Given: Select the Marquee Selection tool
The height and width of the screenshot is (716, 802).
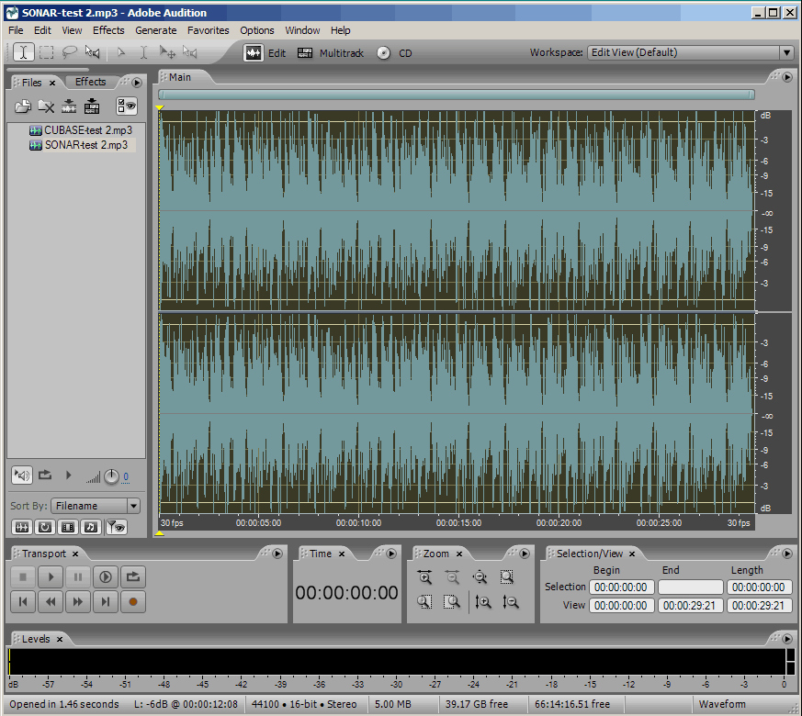Looking at the screenshot, I should 46,52.
